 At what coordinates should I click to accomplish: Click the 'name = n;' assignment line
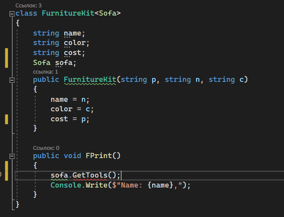tap(70, 100)
